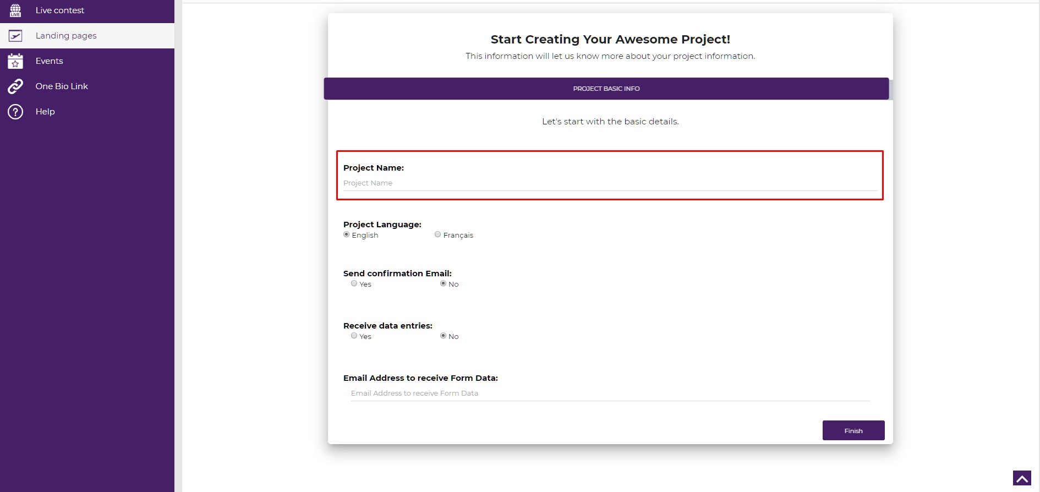This screenshot has height=492, width=1040.
Task: Choose No for Receive data entries
Action: coord(444,336)
